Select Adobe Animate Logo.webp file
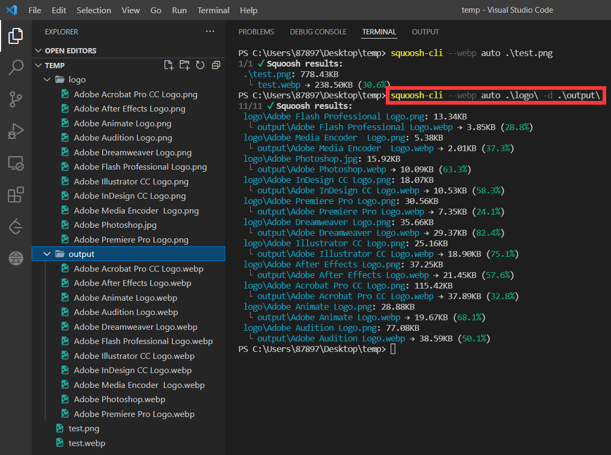This screenshot has width=611, height=455. (x=125, y=298)
